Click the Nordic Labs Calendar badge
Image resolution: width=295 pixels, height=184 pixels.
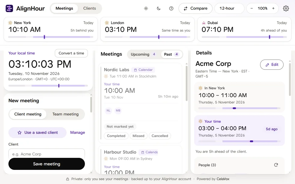[143, 70]
